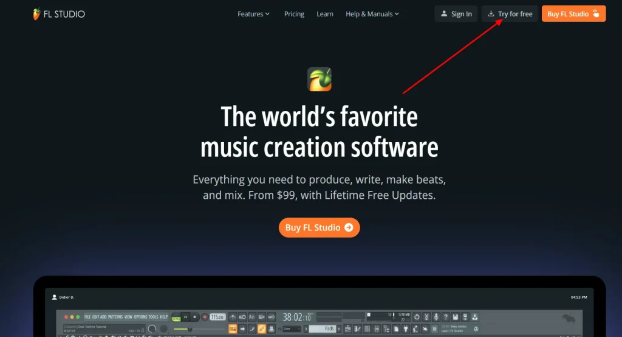Click the plus button right of Pads
Screen dimensions: 622x337
(x=339, y=329)
